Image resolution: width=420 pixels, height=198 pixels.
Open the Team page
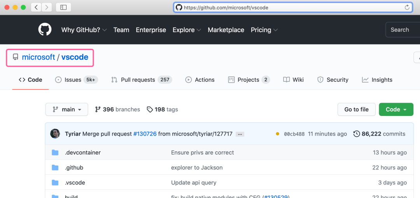point(121,30)
